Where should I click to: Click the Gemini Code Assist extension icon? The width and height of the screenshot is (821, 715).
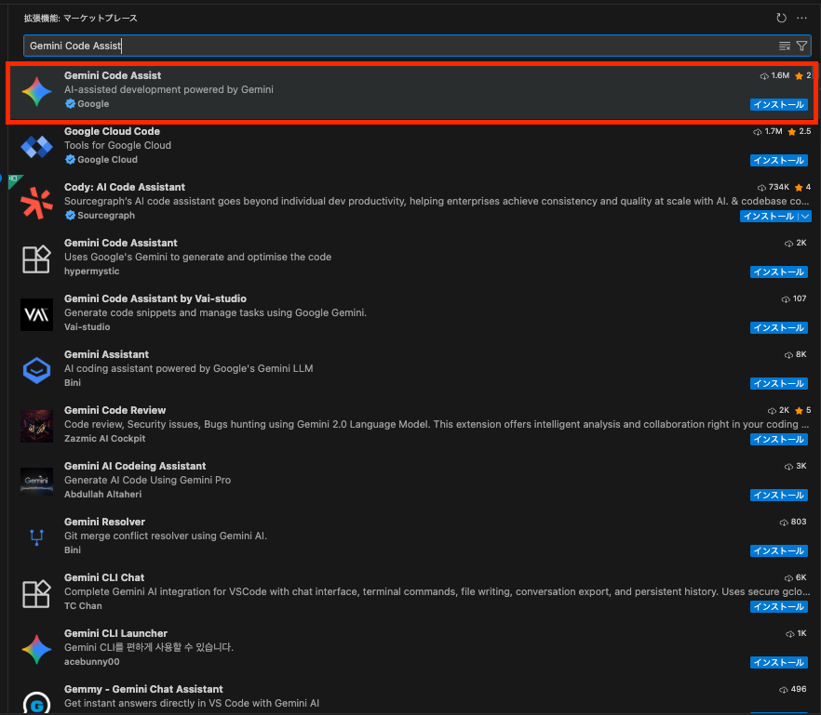pyautogui.click(x=36, y=91)
